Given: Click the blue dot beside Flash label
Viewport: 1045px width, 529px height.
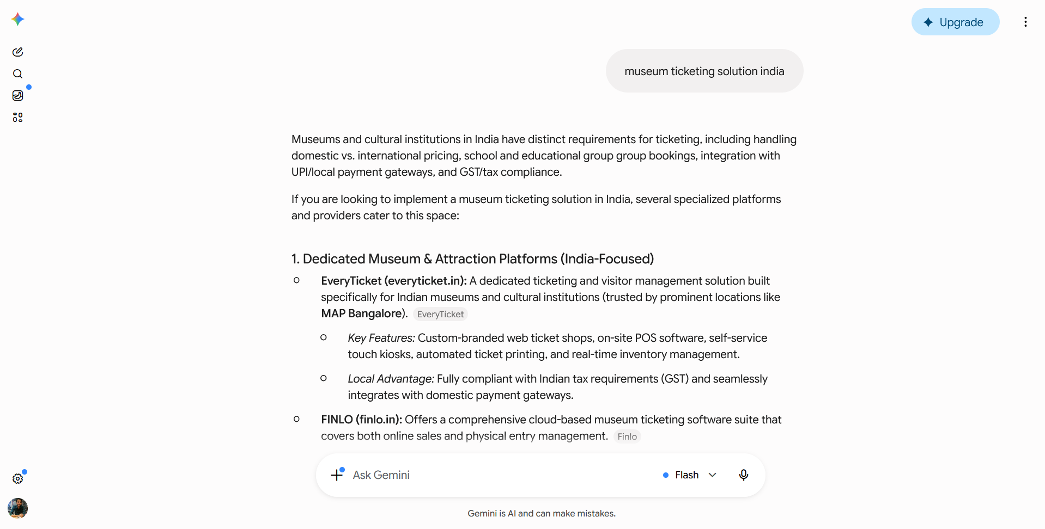Looking at the screenshot, I should pos(666,475).
